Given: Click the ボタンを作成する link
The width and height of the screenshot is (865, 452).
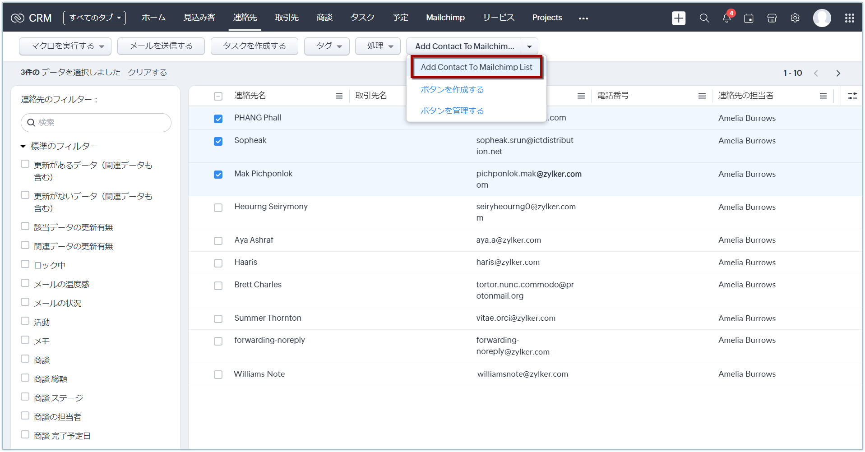Looking at the screenshot, I should (x=452, y=90).
